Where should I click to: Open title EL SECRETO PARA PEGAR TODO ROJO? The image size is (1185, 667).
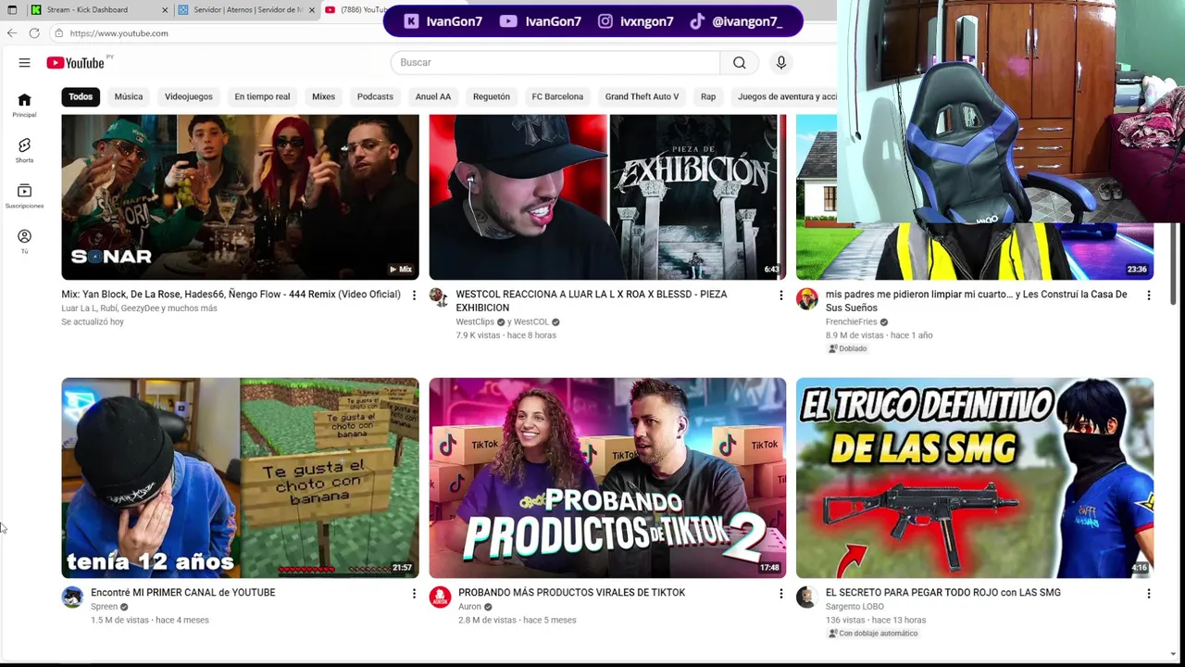click(x=942, y=593)
